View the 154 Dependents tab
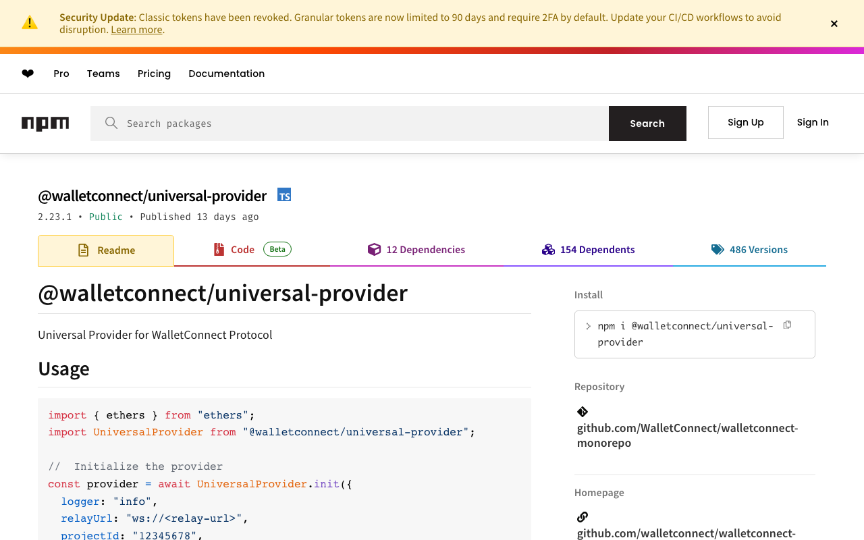864x540 pixels. 589,250
